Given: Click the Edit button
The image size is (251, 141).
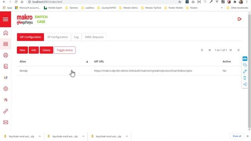Looking at the screenshot, I should 34,50.
